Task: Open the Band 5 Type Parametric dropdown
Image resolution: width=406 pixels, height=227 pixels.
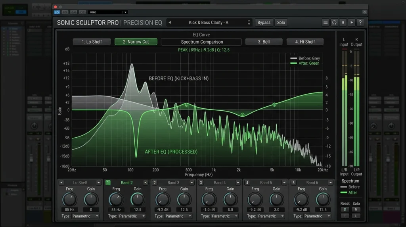Action: click(271, 216)
